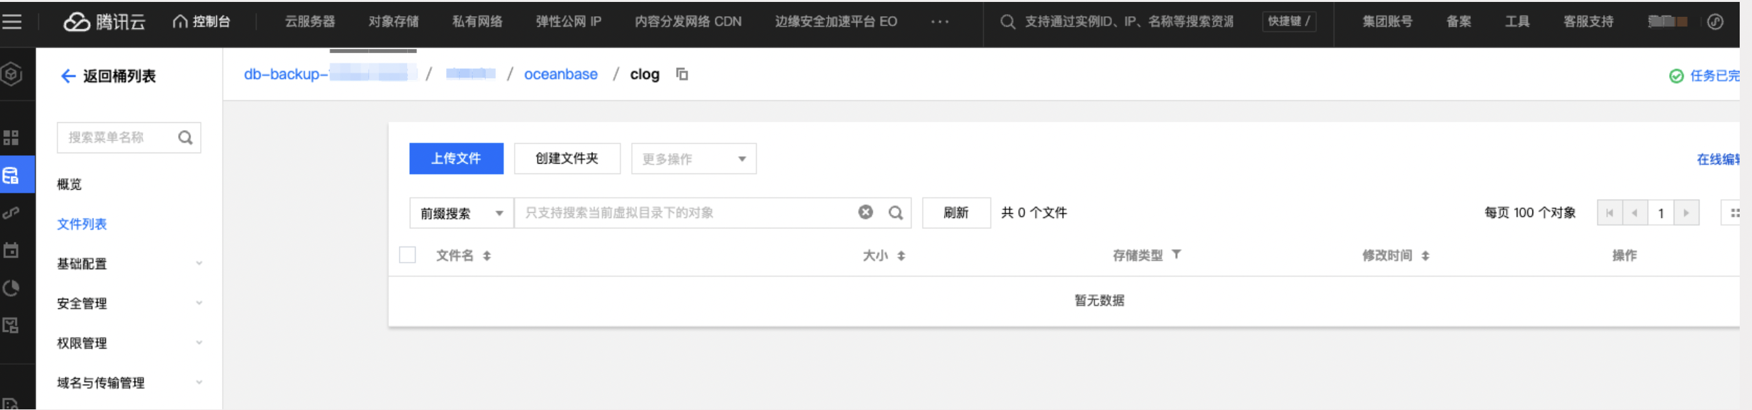
Task: Open 更多操作 dropdown
Action: tap(693, 158)
